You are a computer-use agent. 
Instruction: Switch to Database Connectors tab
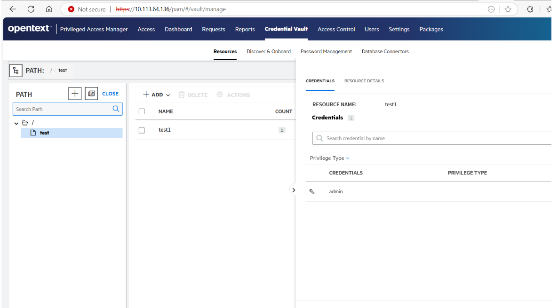pos(385,52)
